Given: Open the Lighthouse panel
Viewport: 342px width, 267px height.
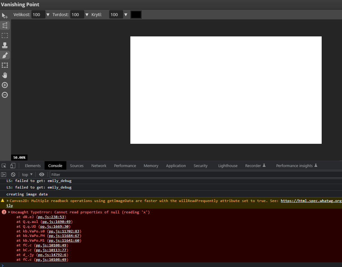Looking at the screenshot, I should pyautogui.click(x=228, y=166).
